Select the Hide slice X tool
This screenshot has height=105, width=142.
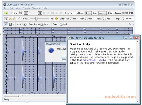(10, 19)
